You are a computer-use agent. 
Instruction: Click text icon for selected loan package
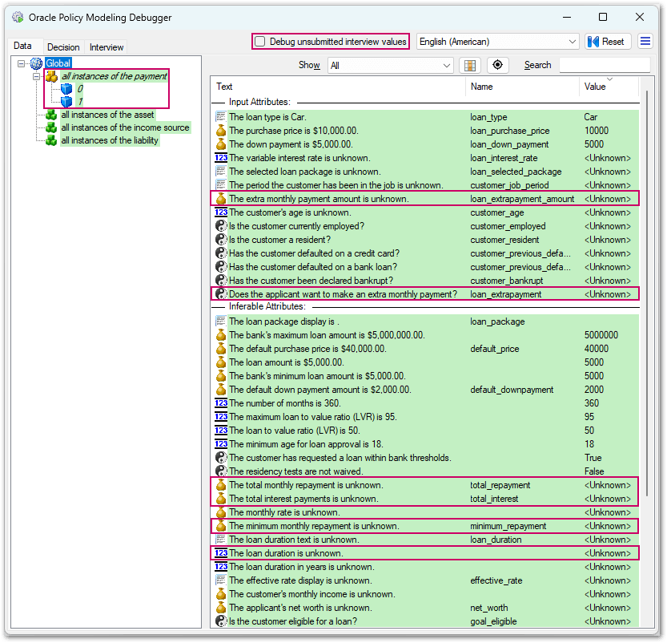221,172
